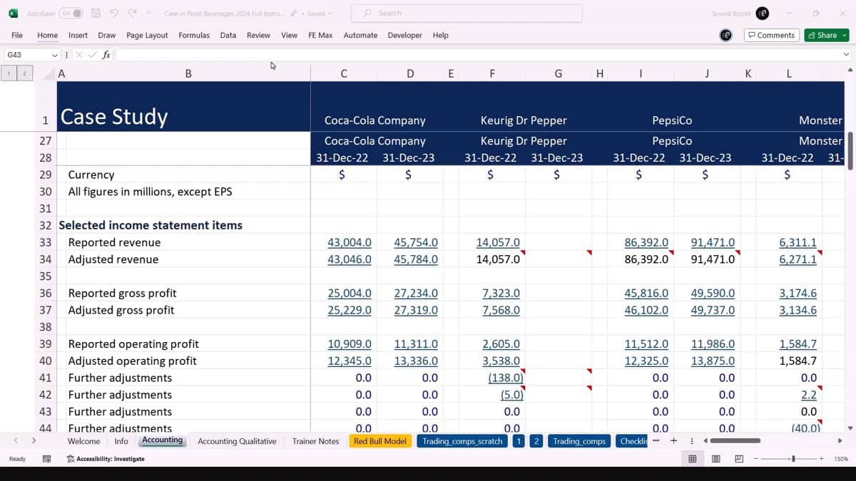Click the round profile icon beside Comments
The height and width of the screenshot is (481, 856).
(x=725, y=35)
